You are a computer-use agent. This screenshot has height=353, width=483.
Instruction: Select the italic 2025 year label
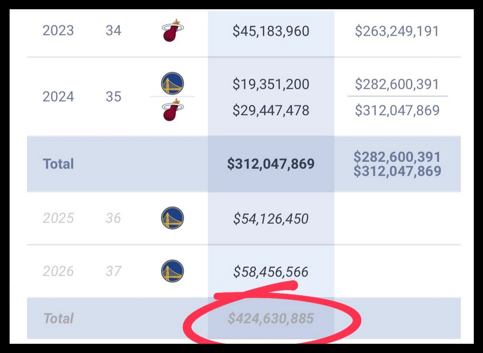point(58,218)
